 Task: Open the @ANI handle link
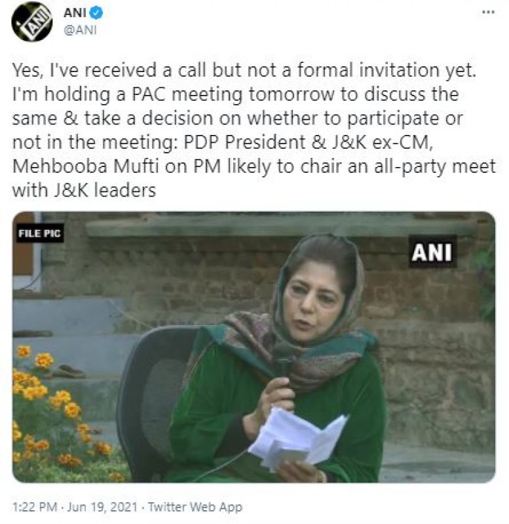pos(80,30)
